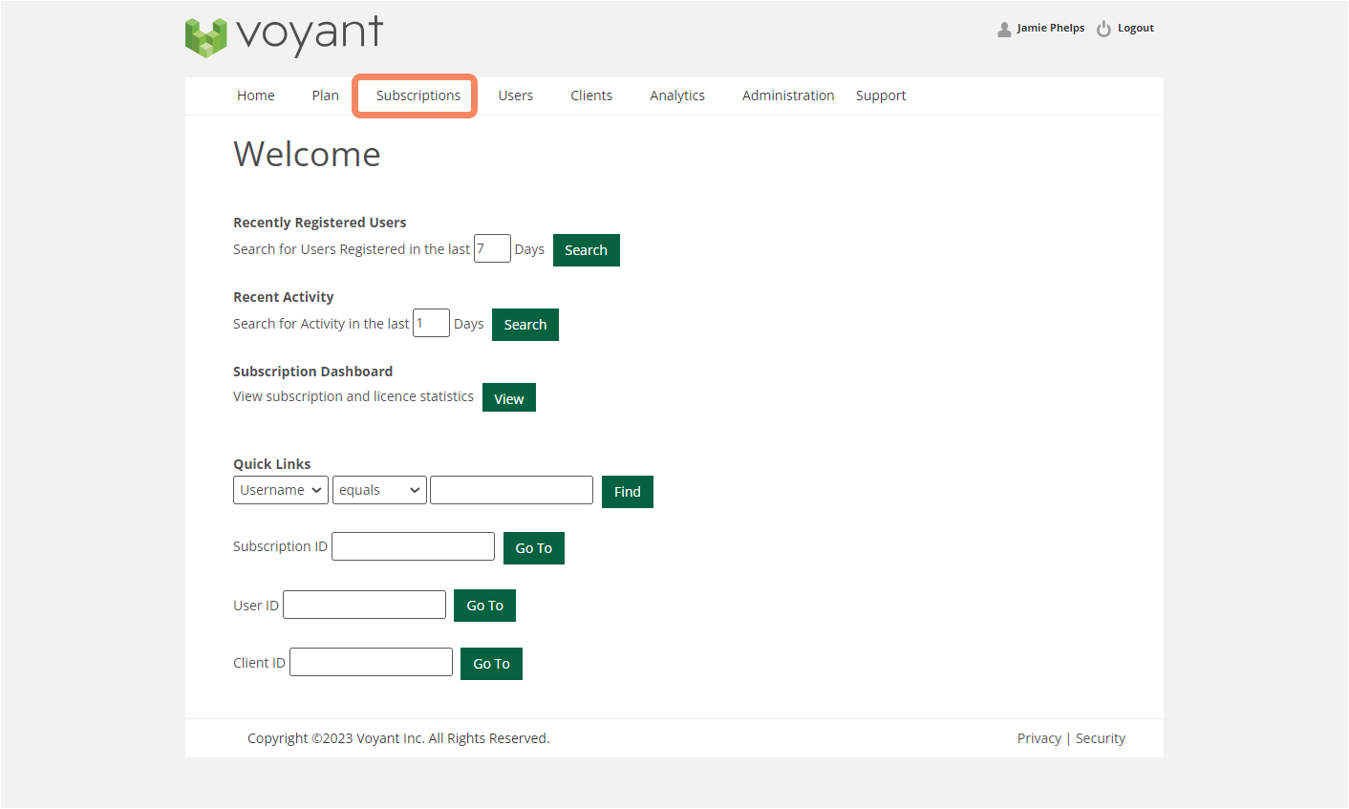Click Go To beside Subscription ID

534,548
